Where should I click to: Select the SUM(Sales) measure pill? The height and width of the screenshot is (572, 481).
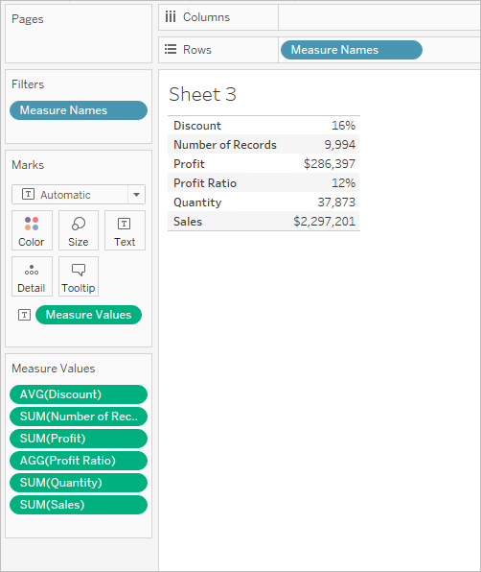[x=79, y=505]
